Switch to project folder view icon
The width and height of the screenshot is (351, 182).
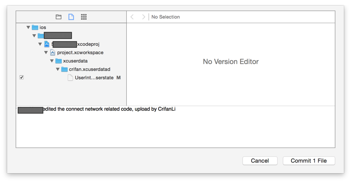click(58, 17)
